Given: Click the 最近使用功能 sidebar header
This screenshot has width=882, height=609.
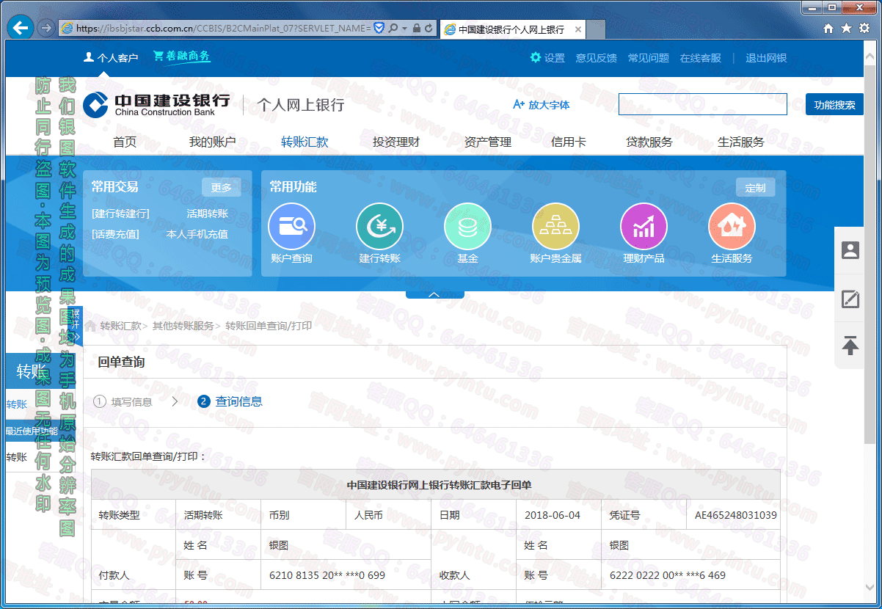Looking at the screenshot, I should (32, 431).
